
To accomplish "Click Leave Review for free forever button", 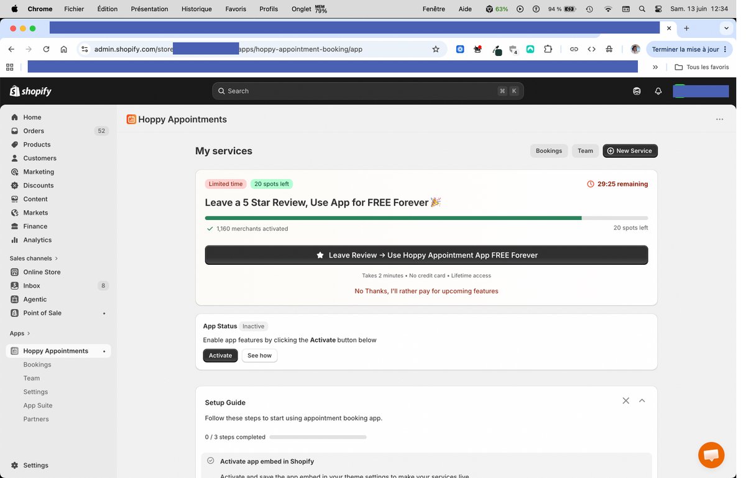I will [x=426, y=255].
